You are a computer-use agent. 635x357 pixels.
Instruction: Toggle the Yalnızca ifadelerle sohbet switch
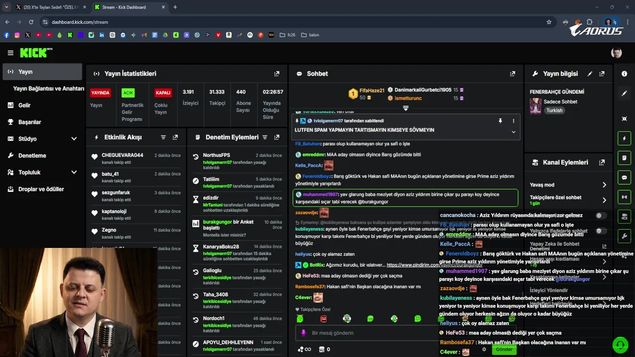601,231
